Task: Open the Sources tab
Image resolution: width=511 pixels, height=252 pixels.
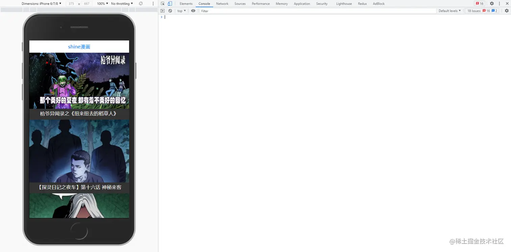Action: [x=240, y=4]
